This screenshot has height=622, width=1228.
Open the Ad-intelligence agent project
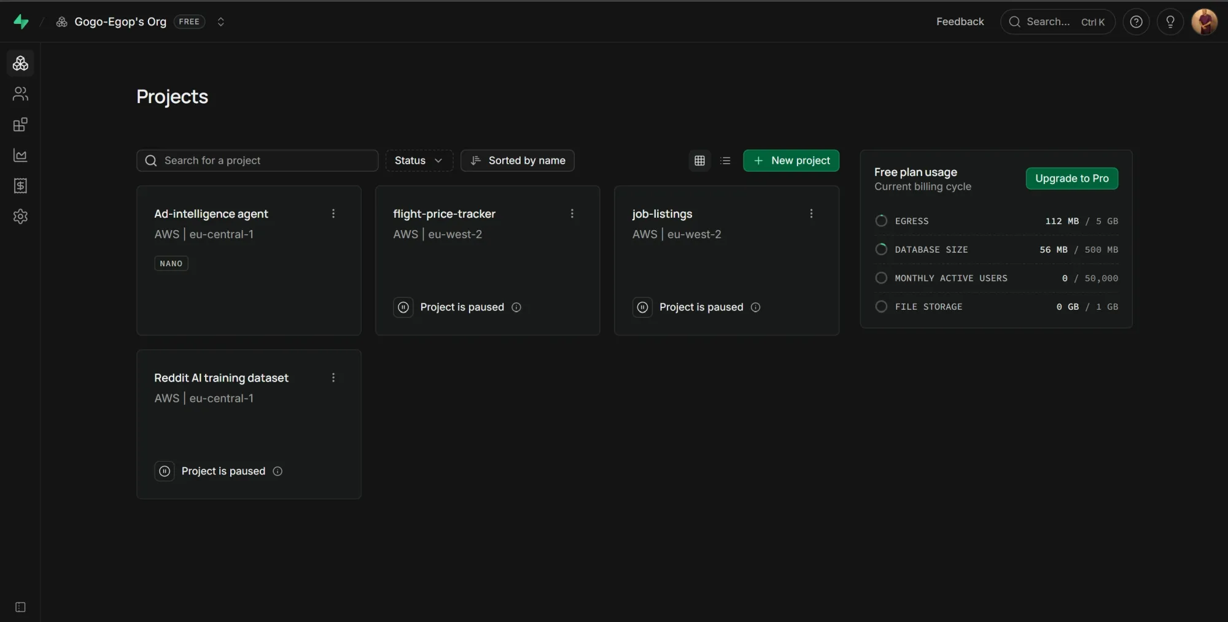[x=249, y=261]
